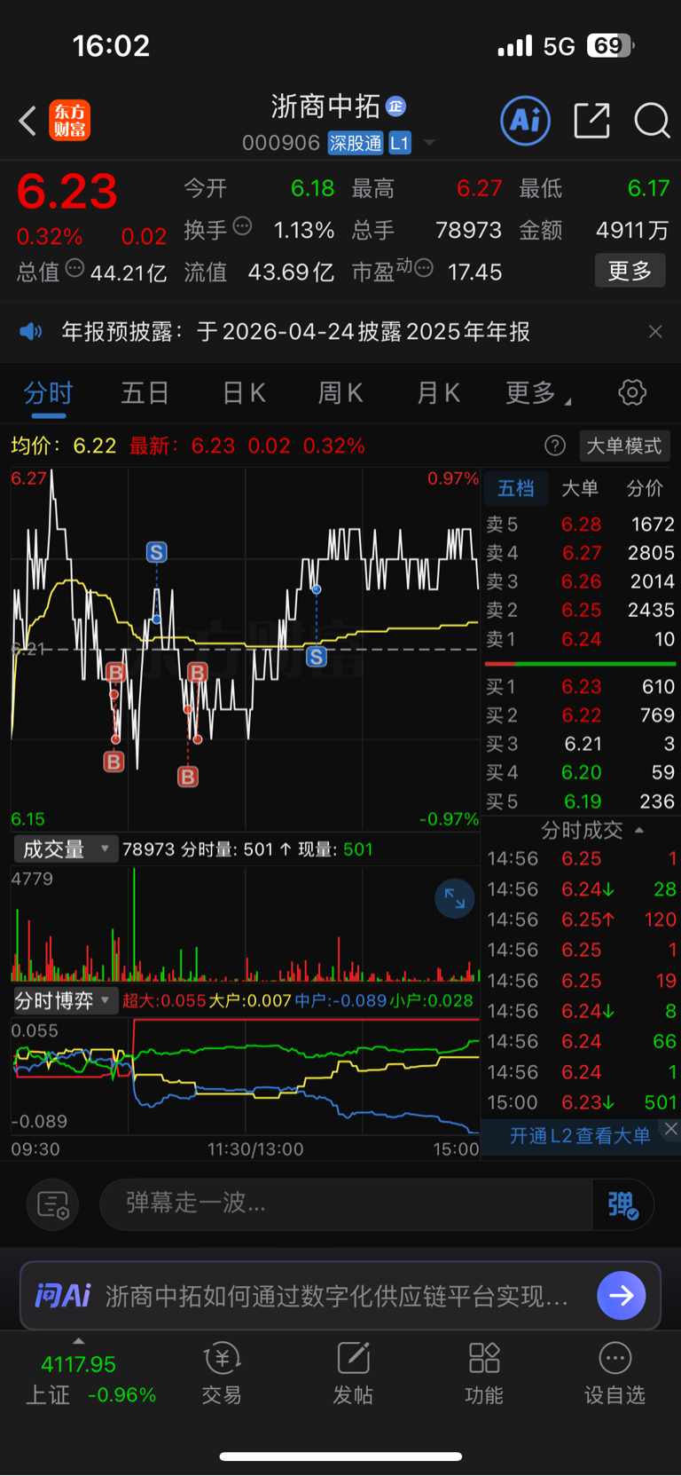Open the Ai assistant circle icon

(525, 120)
